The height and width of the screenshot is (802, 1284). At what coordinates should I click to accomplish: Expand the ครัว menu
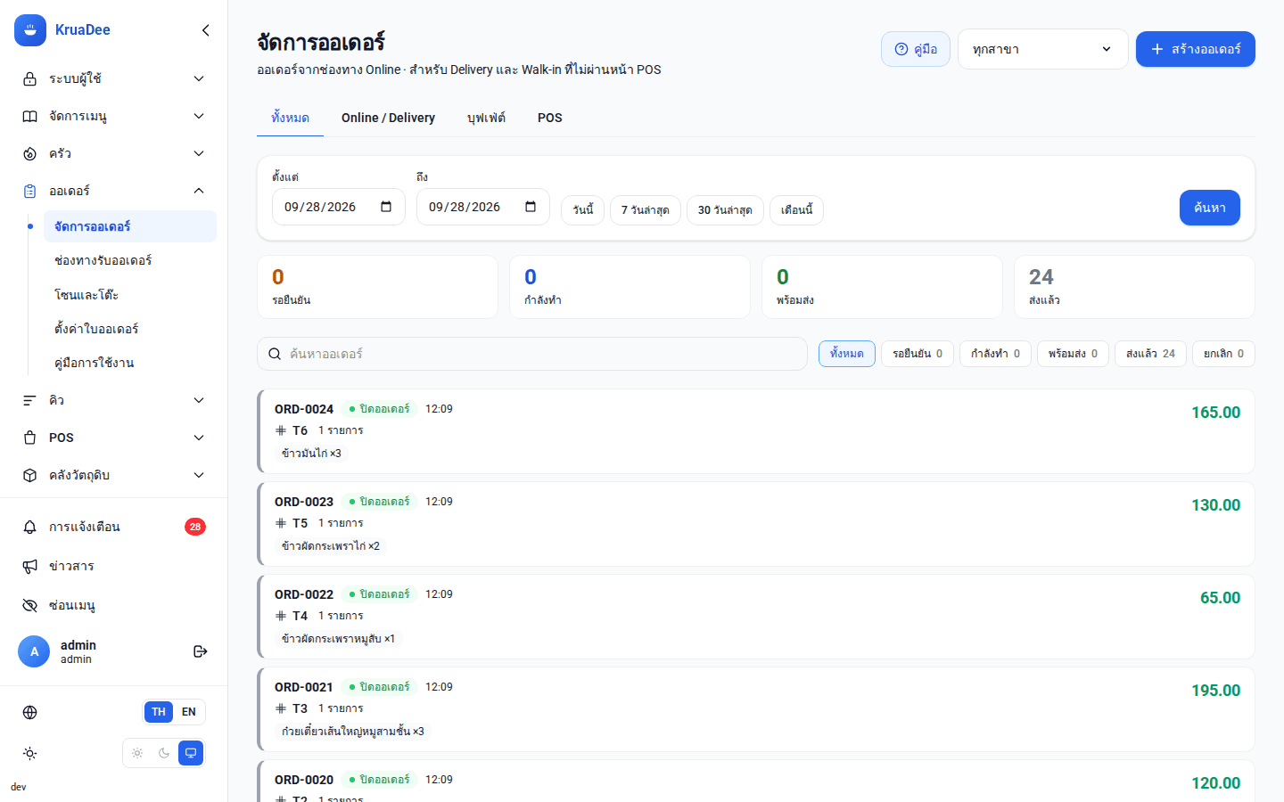point(114,153)
